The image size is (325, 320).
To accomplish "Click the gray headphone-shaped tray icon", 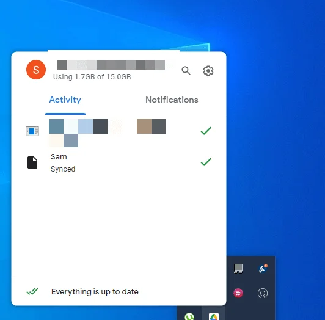I will [x=263, y=293].
